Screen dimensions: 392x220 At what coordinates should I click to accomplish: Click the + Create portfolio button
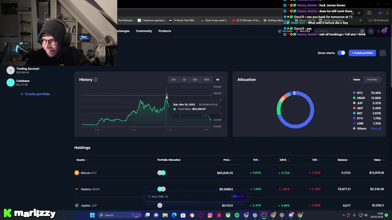pos(362,53)
